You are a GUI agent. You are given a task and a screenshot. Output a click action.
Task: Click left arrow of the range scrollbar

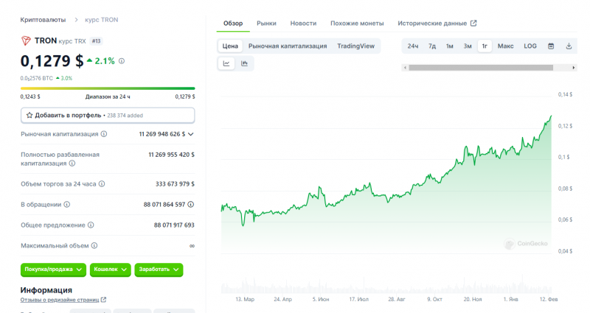[x=405, y=68]
